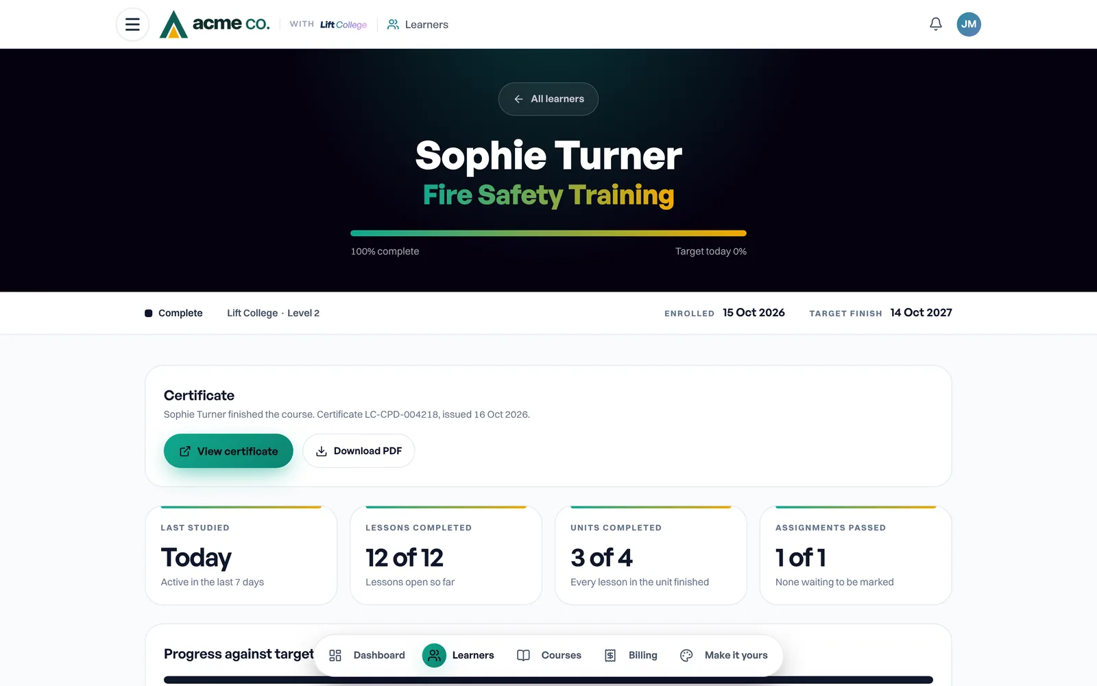Screen dimensions: 1097x686
Task: View the certificate
Action: (x=228, y=451)
